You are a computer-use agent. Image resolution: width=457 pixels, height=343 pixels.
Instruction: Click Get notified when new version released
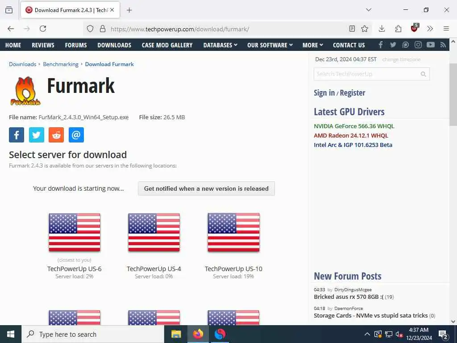206,188
